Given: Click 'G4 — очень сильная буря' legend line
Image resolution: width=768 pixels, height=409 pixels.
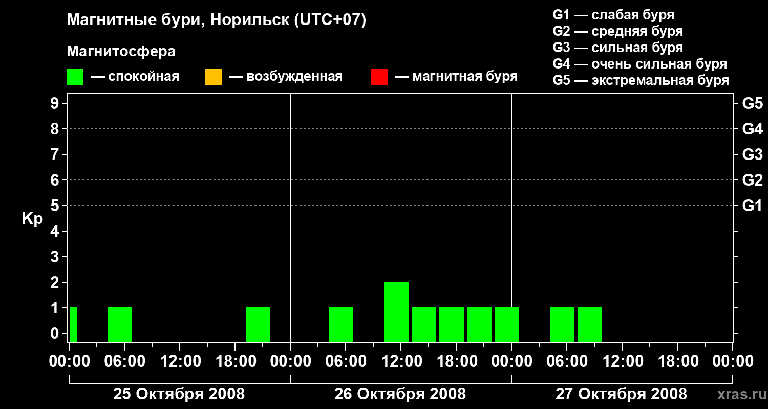Looking at the screenshot, I should tap(640, 64).
